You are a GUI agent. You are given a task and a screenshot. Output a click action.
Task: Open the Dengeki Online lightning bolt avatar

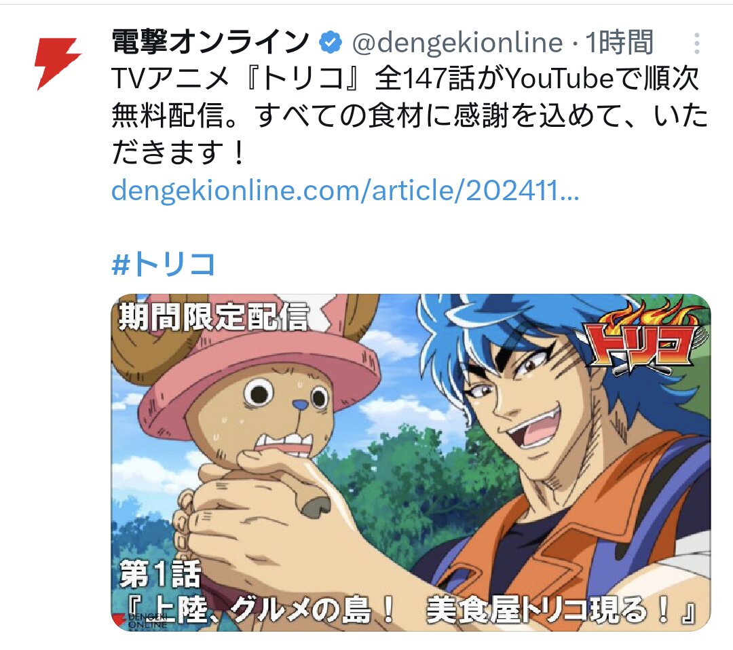pyautogui.click(x=58, y=64)
